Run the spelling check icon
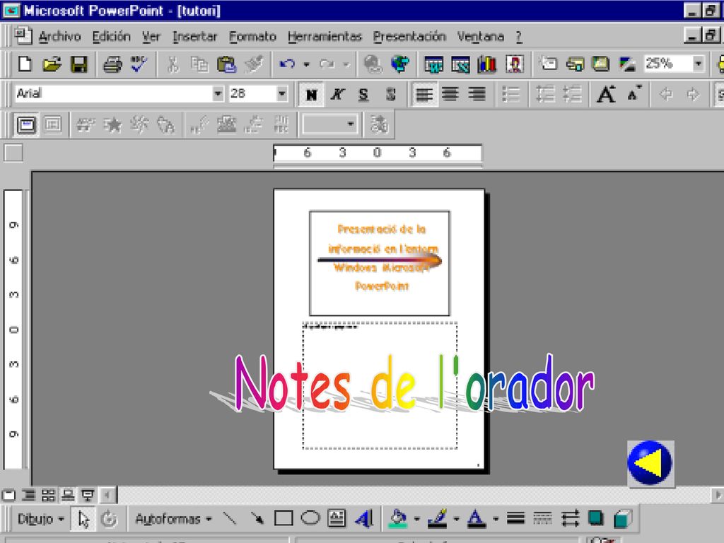The width and height of the screenshot is (724, 543). click(139, 64)
